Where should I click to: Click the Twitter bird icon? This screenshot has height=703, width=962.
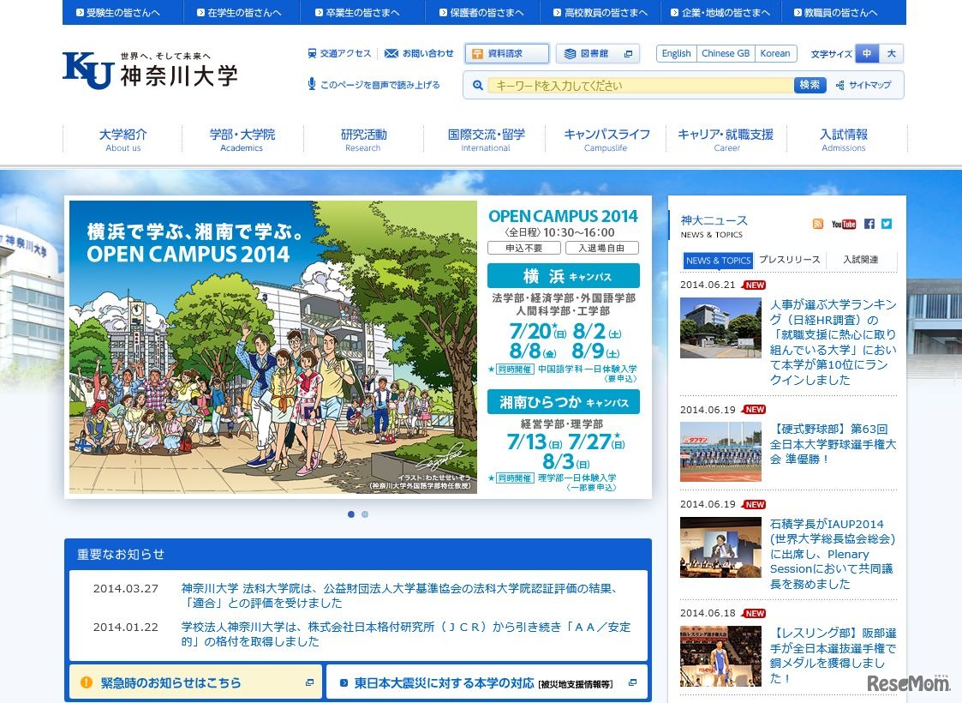(x=887, y=224)
